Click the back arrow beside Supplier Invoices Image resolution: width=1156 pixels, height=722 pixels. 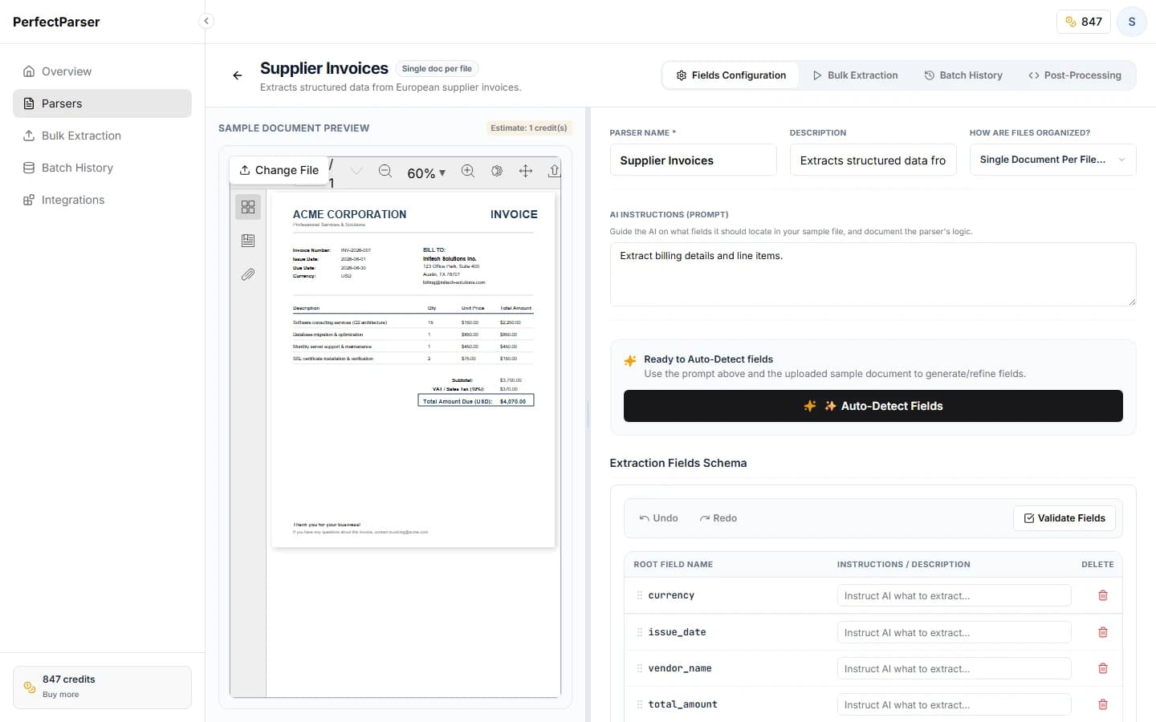coord(238,75)
